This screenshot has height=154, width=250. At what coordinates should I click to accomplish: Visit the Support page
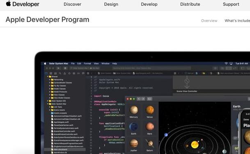[231, 4]
